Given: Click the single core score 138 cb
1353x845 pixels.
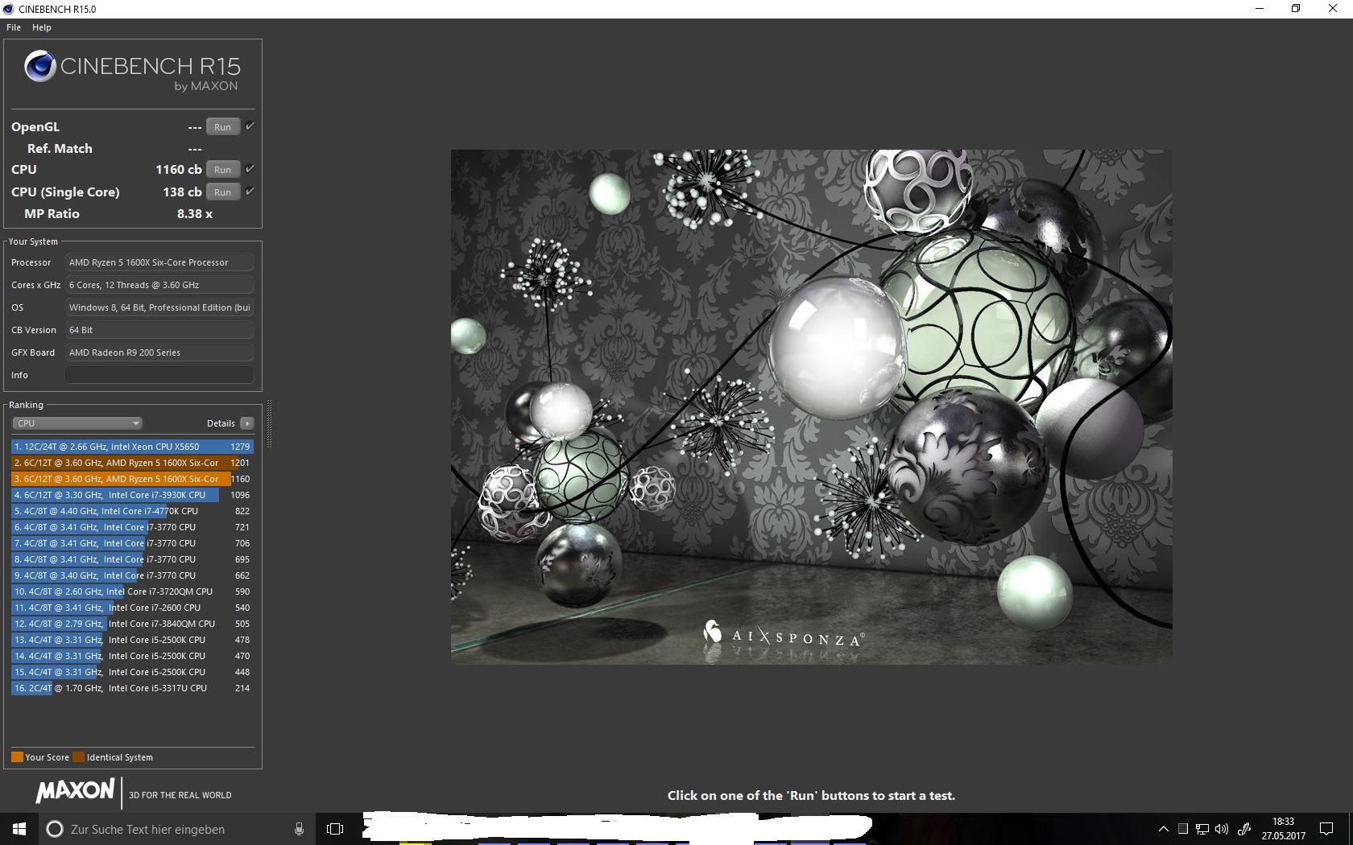Looking at the screenshot, I should 182,192.
